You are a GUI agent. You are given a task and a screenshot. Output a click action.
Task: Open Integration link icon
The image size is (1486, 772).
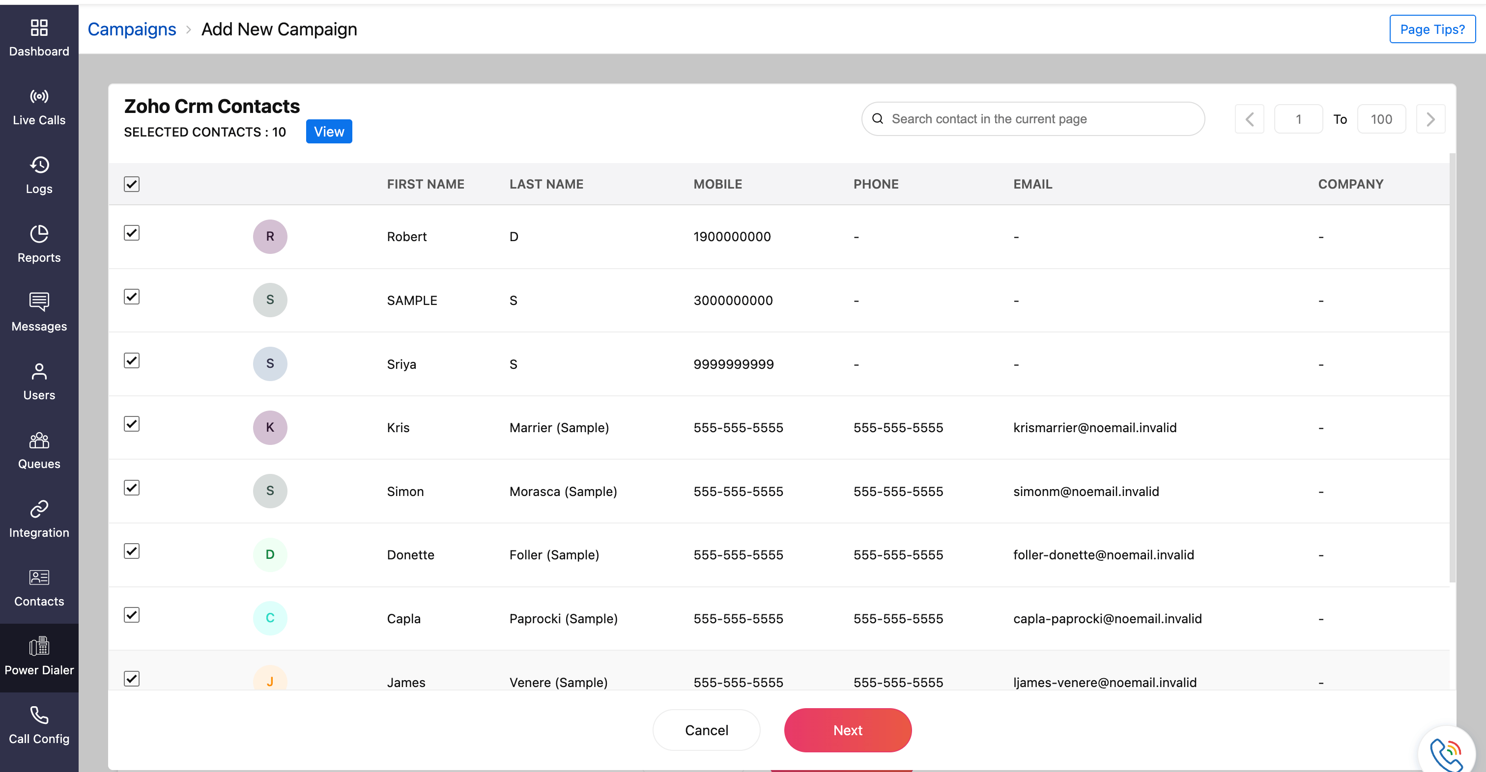[x=39, y=509]
